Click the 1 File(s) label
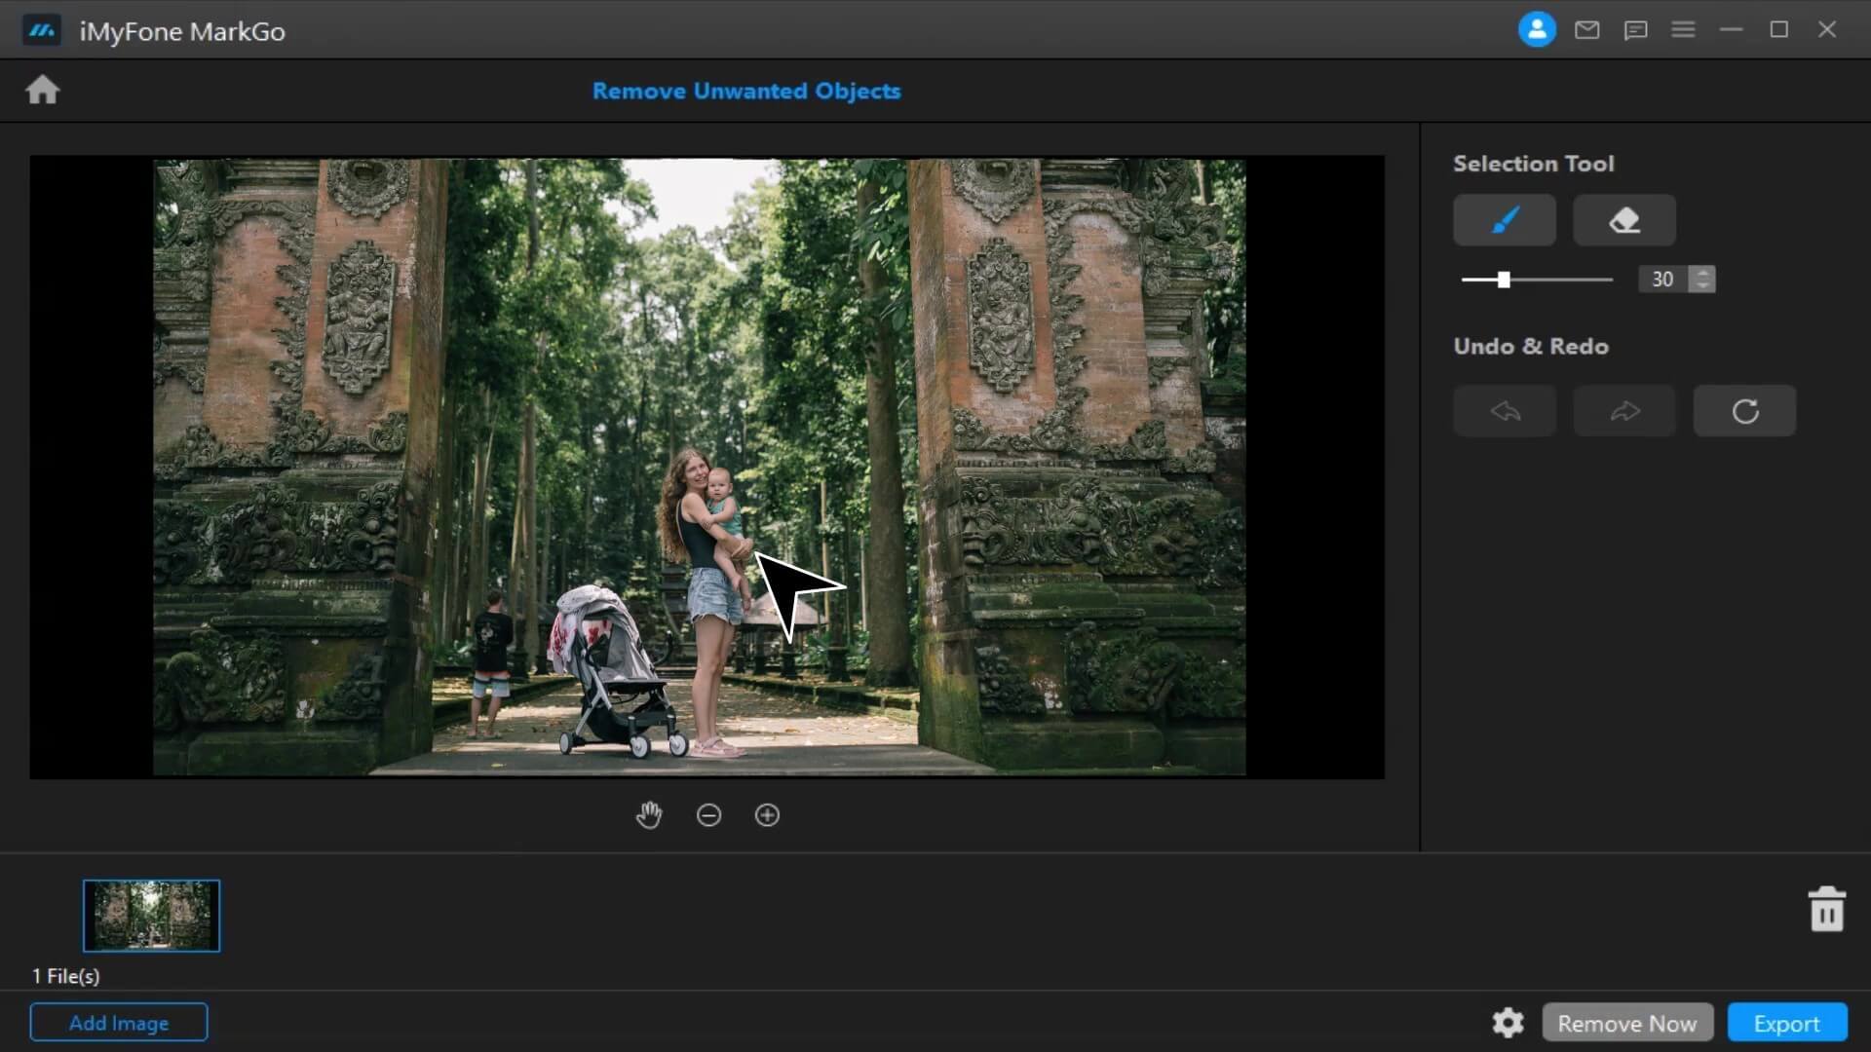 65,976
